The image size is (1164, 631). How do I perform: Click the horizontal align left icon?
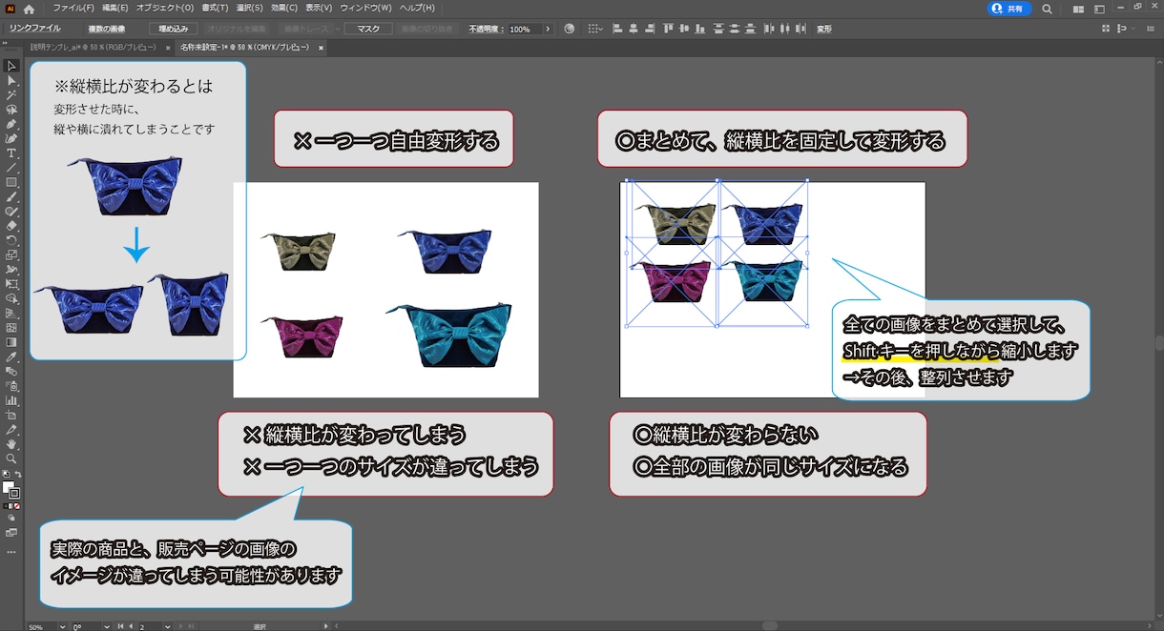(617, 30)
